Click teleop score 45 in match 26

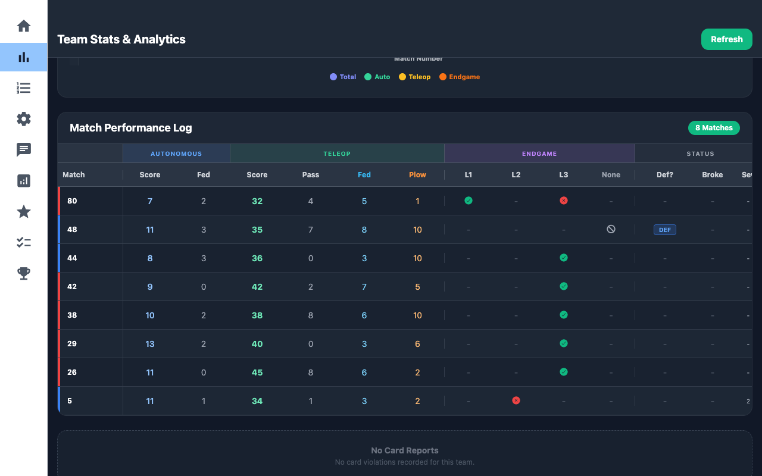pyautogui.click(x=257, y=372)
